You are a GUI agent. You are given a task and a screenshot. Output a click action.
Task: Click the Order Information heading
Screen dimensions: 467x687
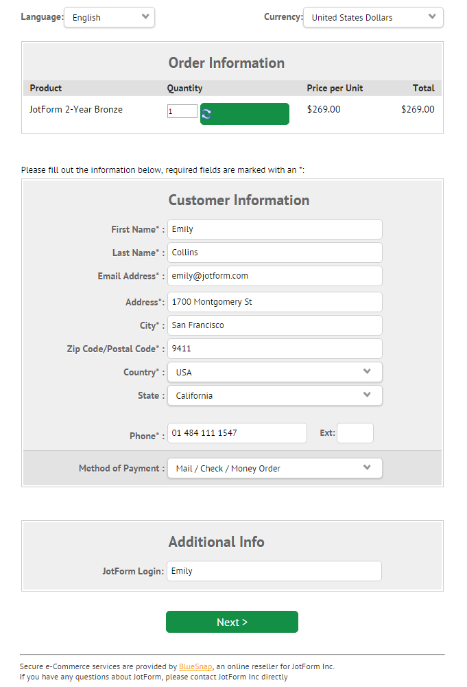point(226,63)
